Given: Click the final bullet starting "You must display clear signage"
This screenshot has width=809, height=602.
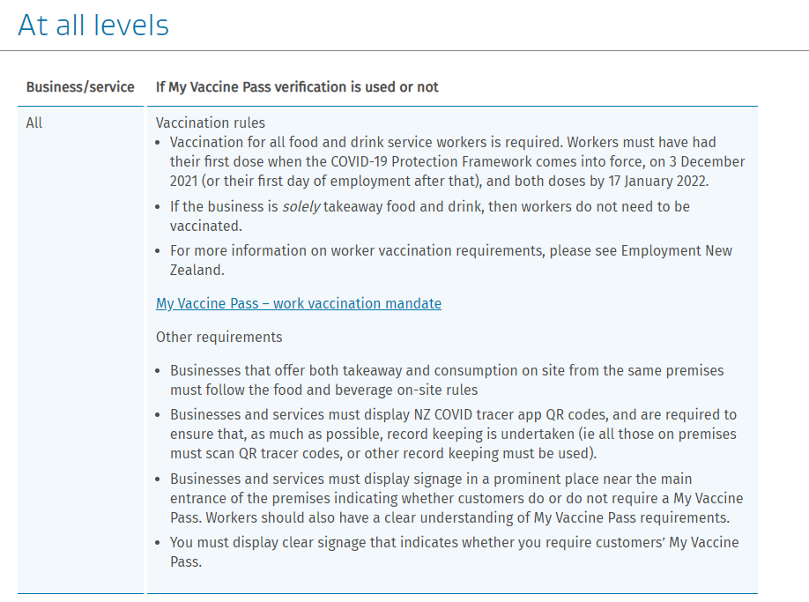Looking at the screenshot, I should tap(454, 542).
